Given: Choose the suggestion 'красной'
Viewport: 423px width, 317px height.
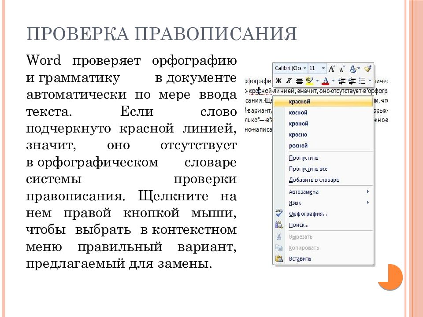Looking at the screenshot, I should pyautogui.click(x=323, y=102).
